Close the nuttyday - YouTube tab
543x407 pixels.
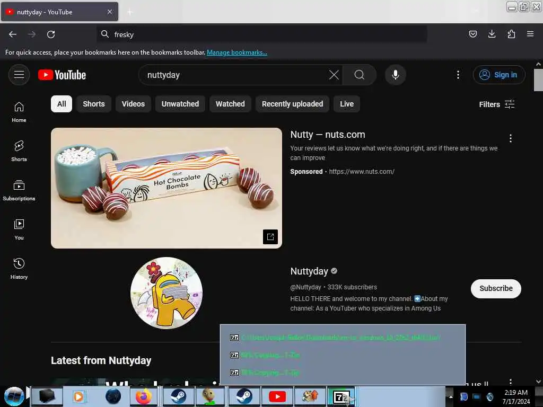coord(110,12)
